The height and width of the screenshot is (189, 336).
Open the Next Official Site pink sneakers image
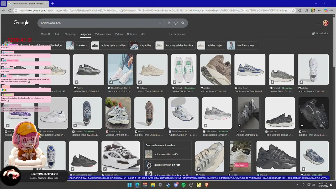pyautogui.click(x=120, y=70)
